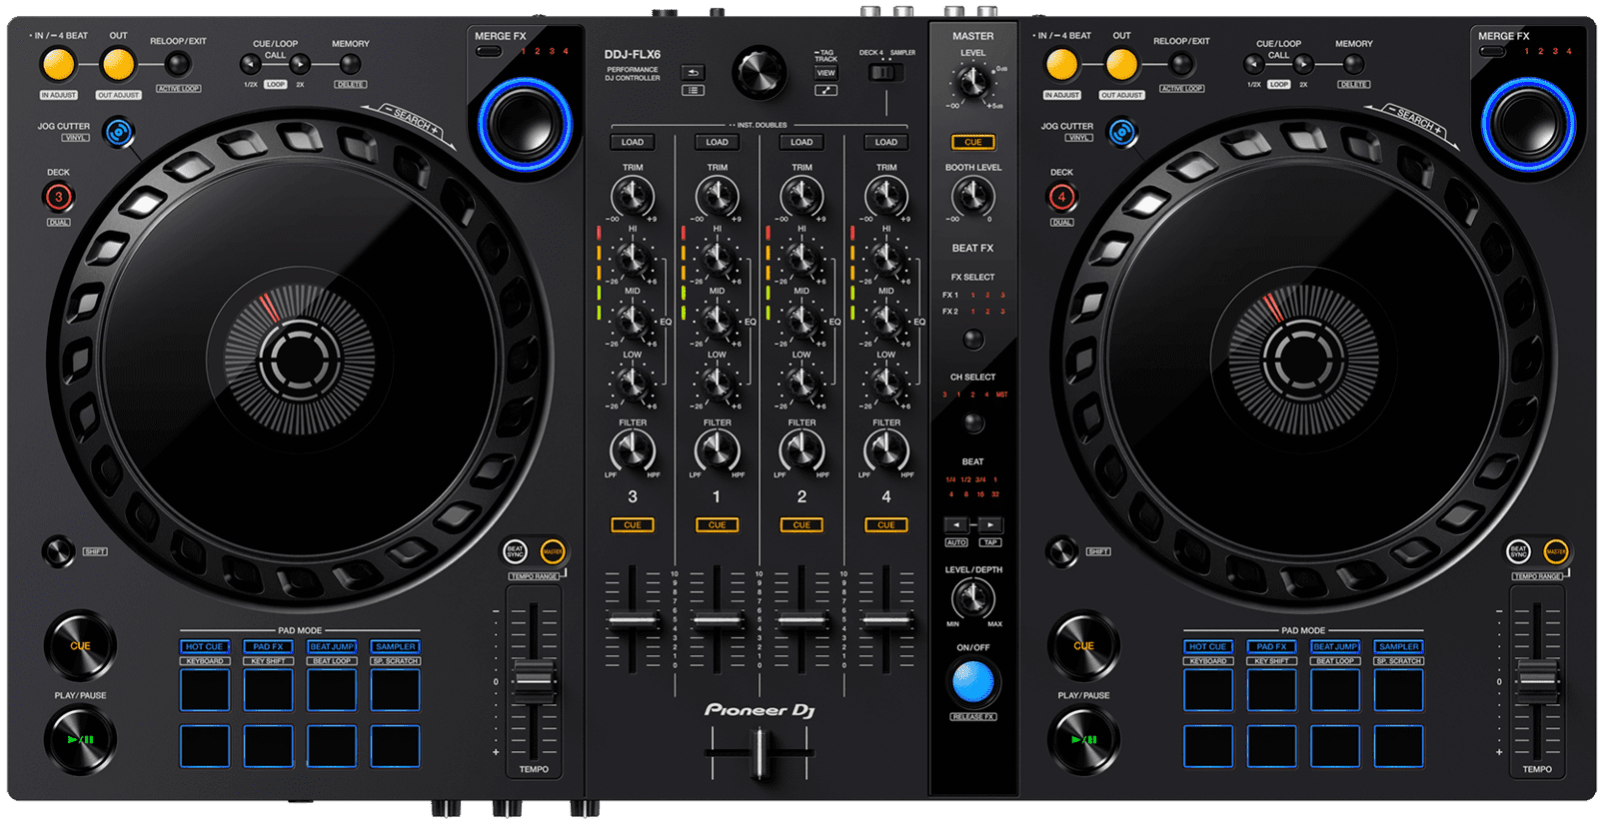Select HOT CUE pad mode on left deck
This screenshot has width=1599, height=831.
(x=205, y=647)
